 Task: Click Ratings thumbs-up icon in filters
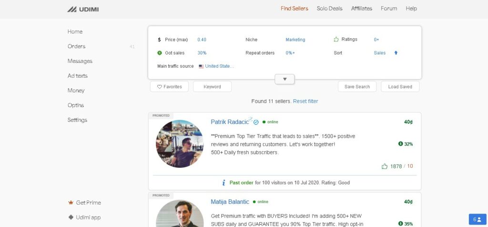tap(336, 39)
